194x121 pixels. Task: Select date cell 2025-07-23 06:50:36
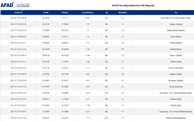click(18, 24)
